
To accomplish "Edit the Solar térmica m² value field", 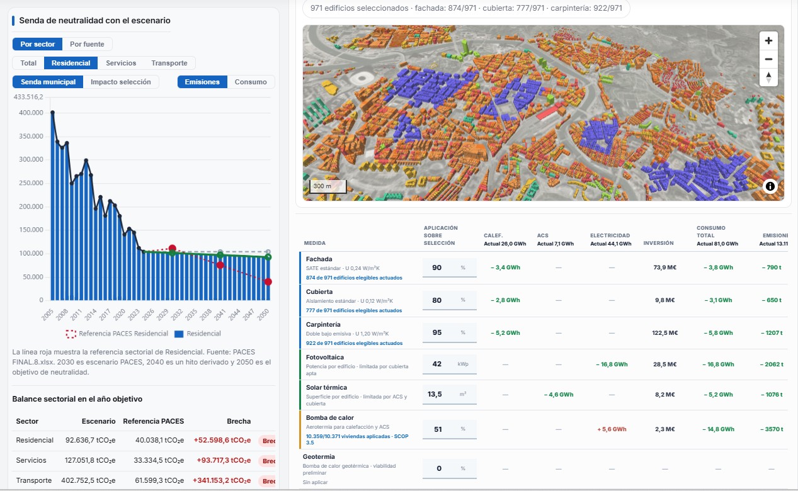I will coord(450,395).
